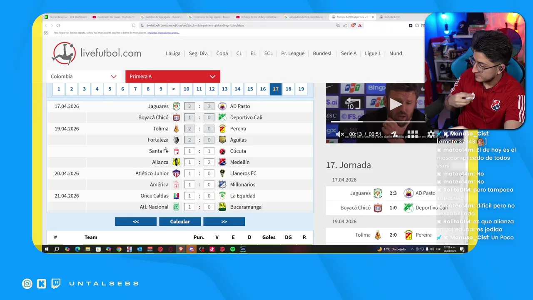Open TikTok from the taskbar
The height and width of the screenshot is (300, 533).
point(212,249)
